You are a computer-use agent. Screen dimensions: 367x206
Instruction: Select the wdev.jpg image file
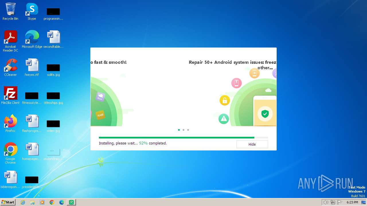coord(53,126)
